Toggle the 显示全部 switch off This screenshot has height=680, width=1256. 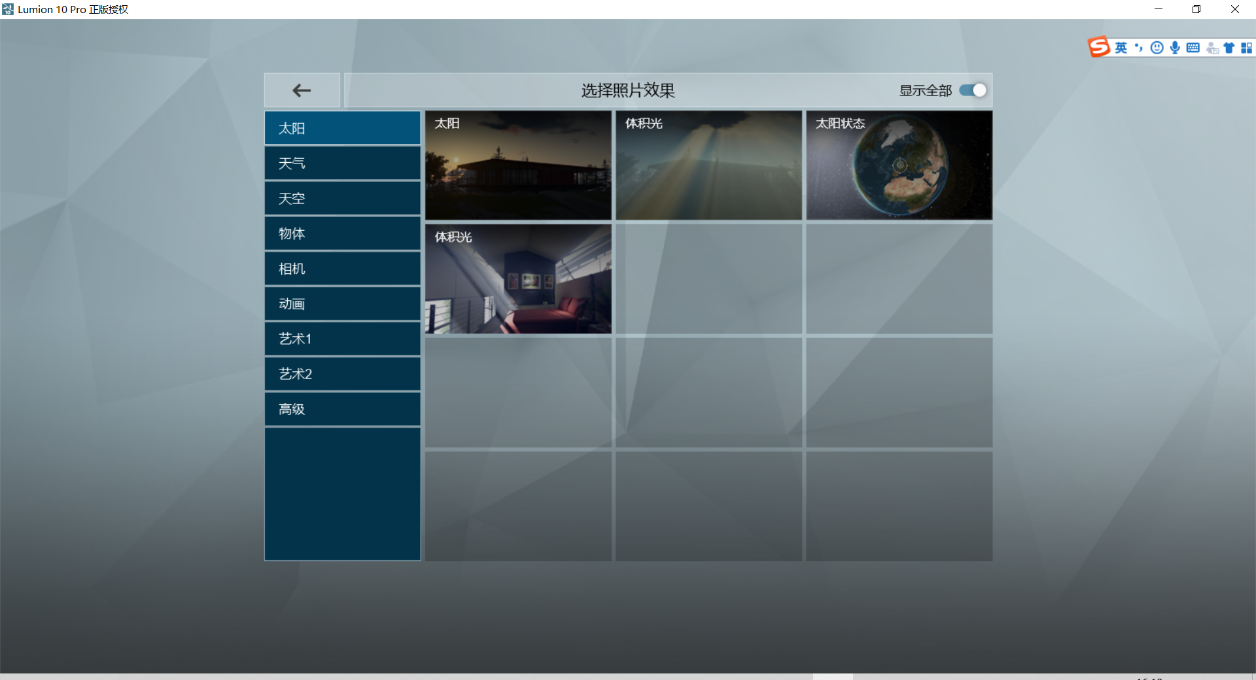coord(972,90)
